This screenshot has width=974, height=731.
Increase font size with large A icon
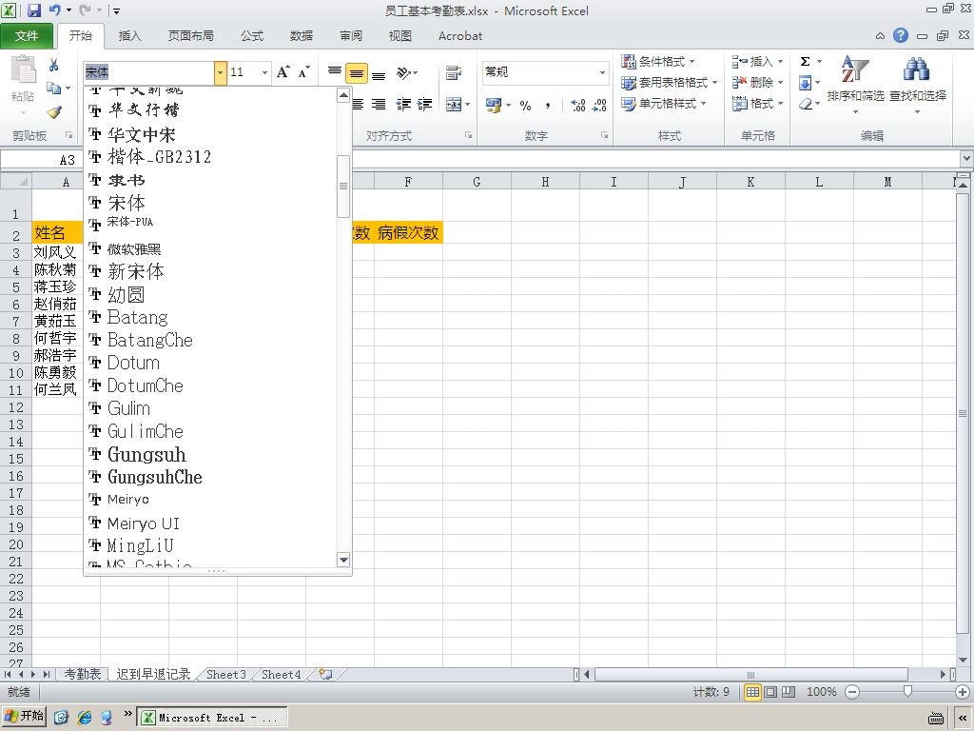282,72
